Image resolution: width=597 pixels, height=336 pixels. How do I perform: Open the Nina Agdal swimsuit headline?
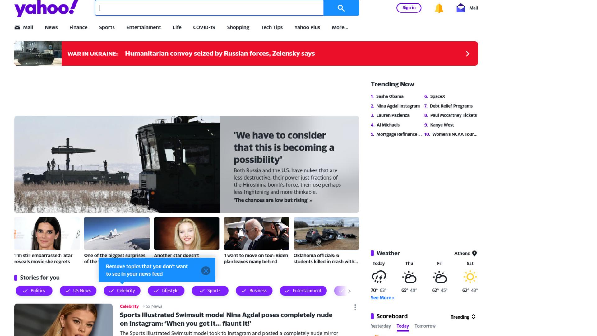coord(226,319)
